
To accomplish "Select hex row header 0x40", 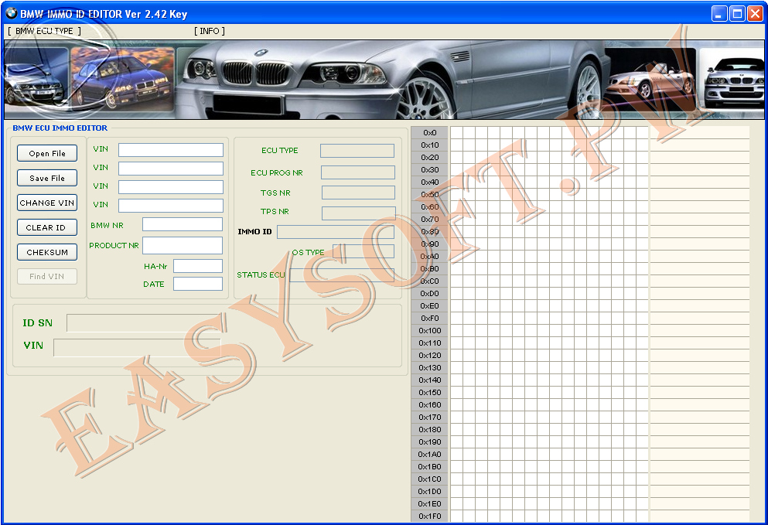I will tap(429, 182).
